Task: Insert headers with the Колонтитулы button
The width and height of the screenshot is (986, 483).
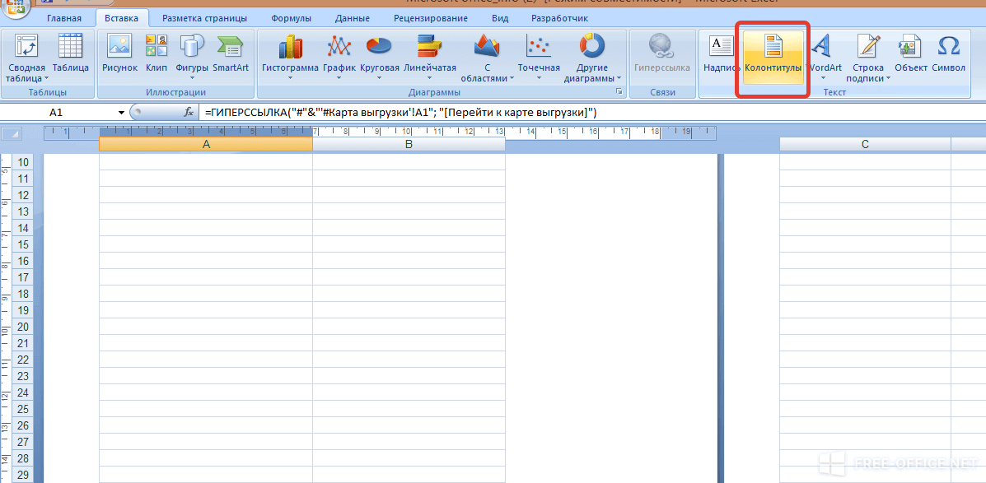Action: coord(772,56)
